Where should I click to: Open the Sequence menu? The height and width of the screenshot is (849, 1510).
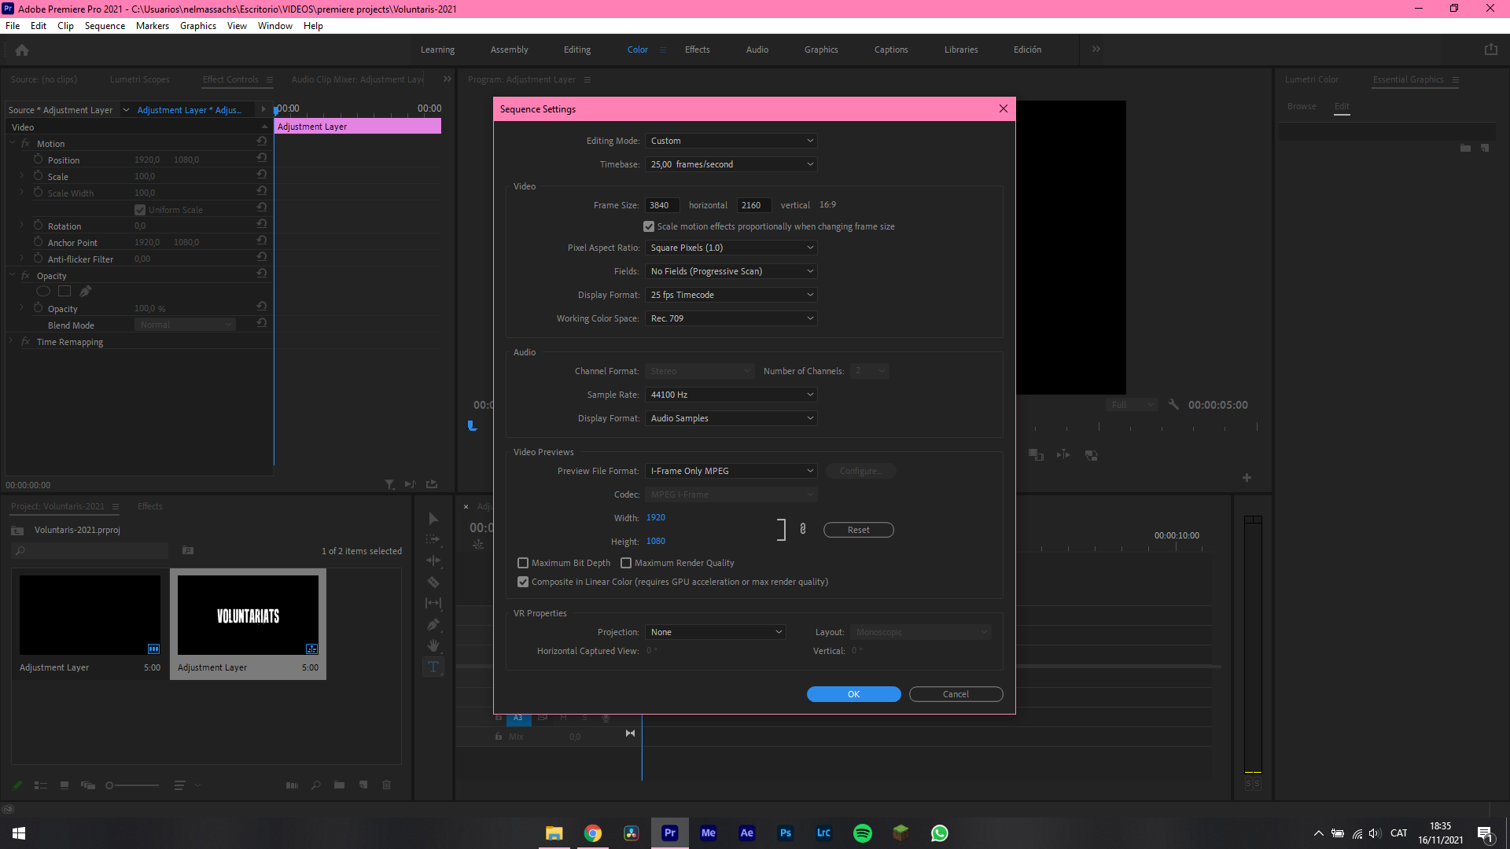pos(105,25)
